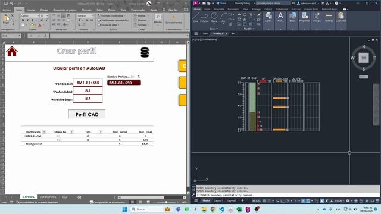Click the Perfil CAD button
381x214 pixels.
point(87,114)
